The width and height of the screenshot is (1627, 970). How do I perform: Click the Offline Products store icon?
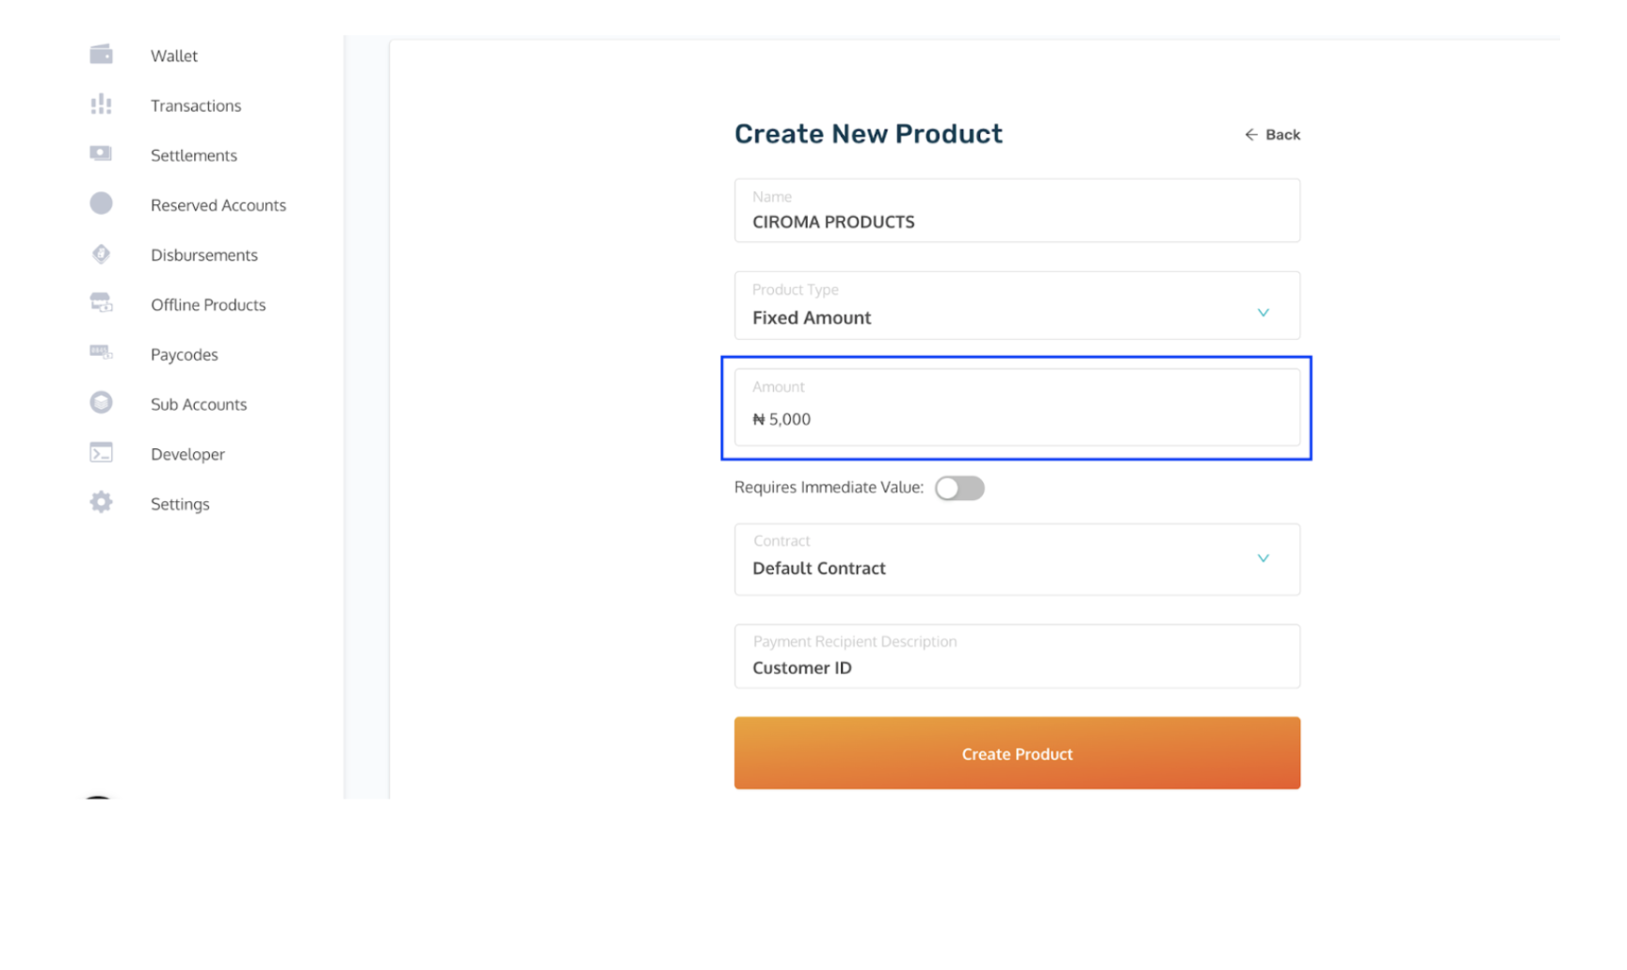tap(101, 303)
